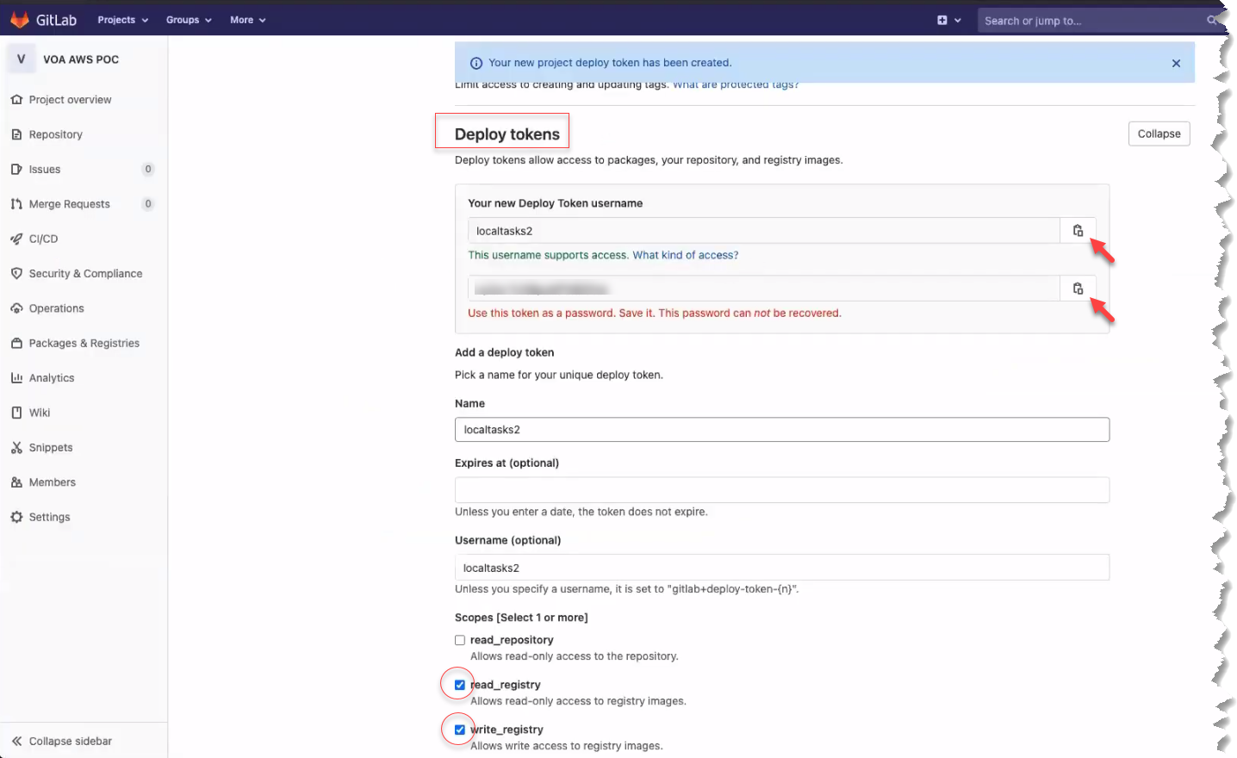Open the Settings gear icon in sidebar
The width and height of the screenshot is (1237, 758).
[16, 517]
